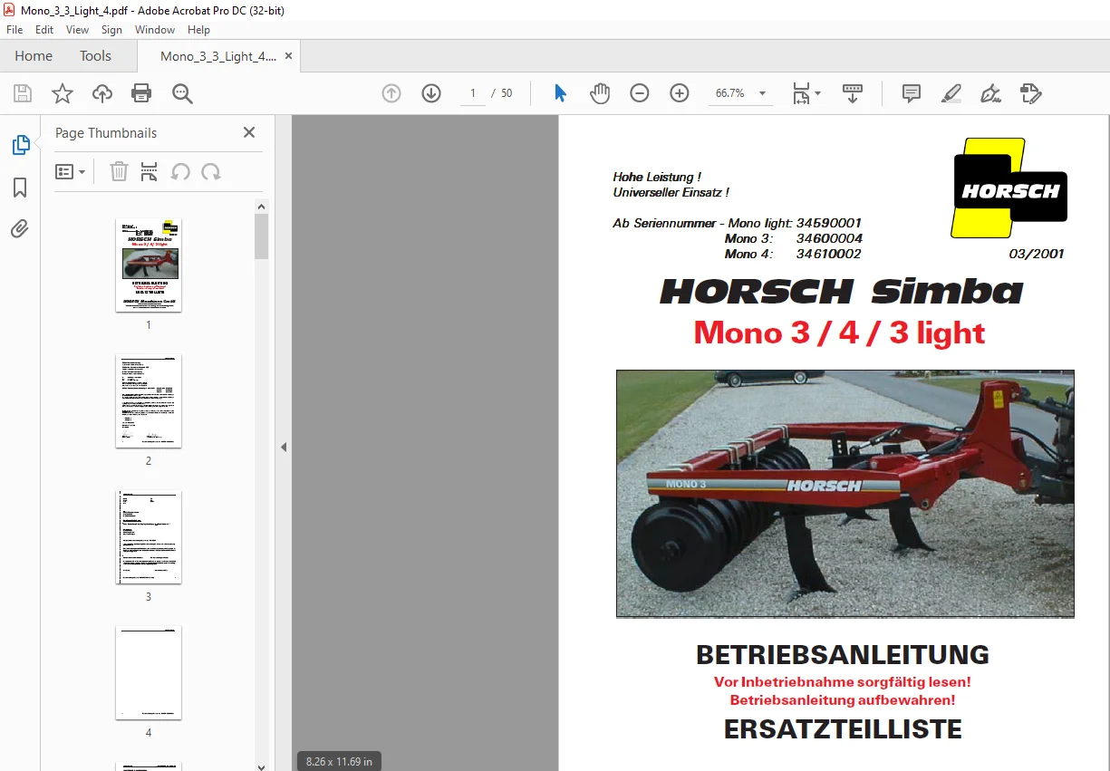The image size is (1110, 771).
Task: Open the Window menu
Action: pos(155,30)
